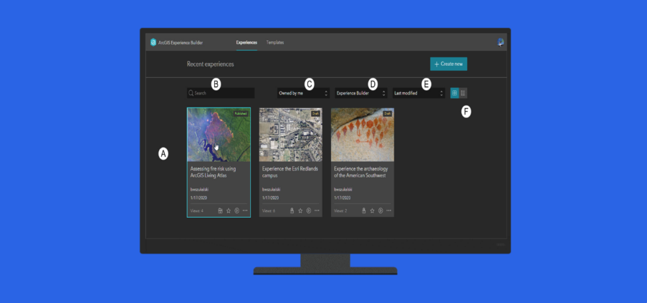
Task: Click play icon on archaeology card
Action: pyautogui.click(x=380, y=211)
